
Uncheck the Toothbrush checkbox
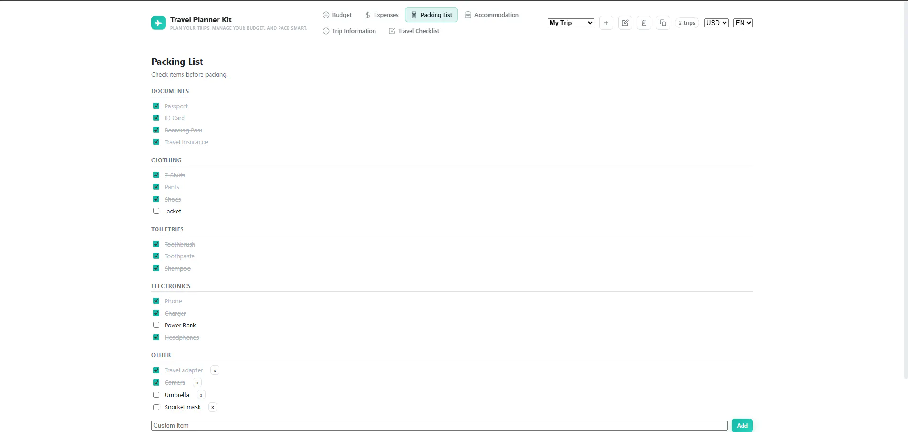point(156,244)
